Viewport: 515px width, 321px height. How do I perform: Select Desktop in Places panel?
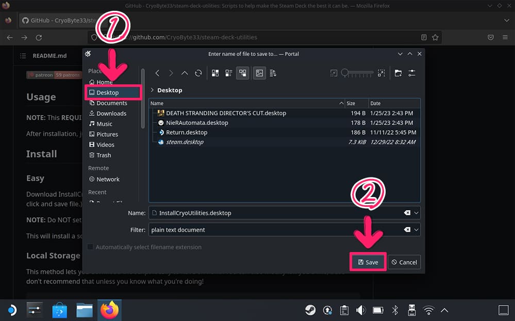point(113,93)
